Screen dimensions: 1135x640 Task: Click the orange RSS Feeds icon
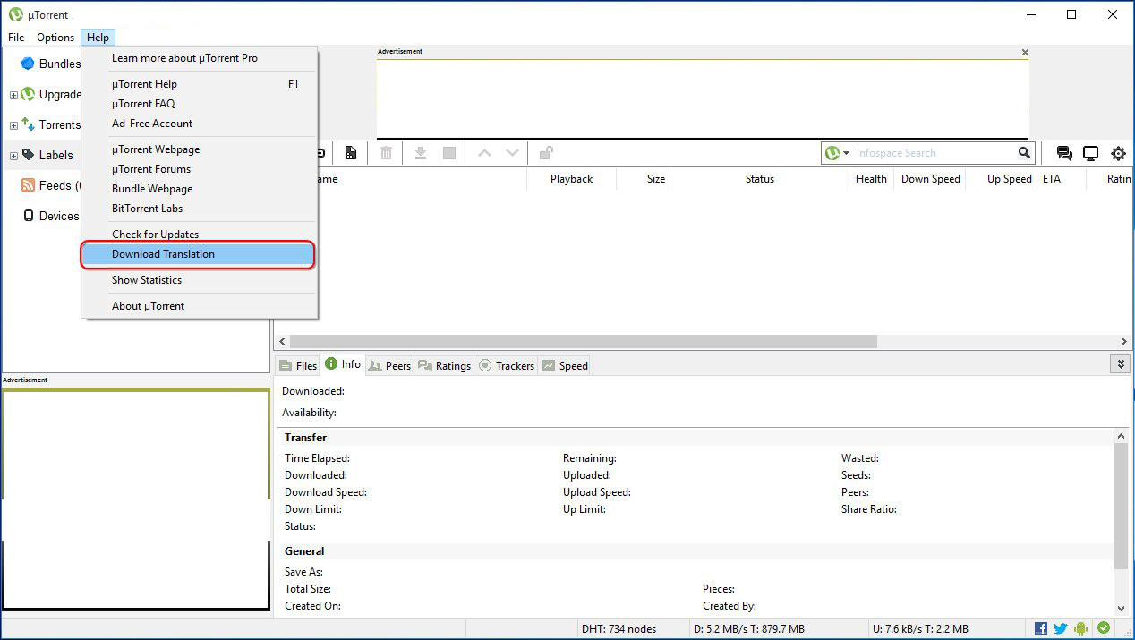28,185
